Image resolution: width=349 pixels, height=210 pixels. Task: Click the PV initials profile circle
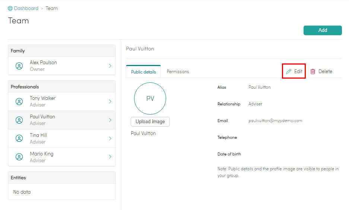click(150, 98)
